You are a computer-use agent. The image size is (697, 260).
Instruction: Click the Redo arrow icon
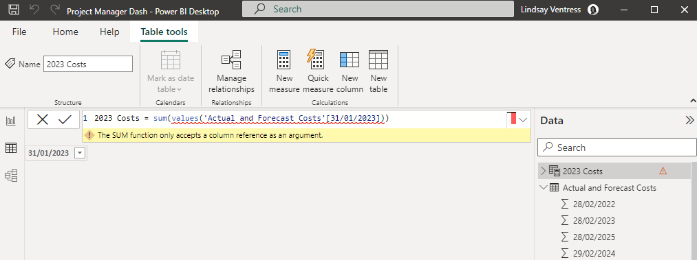coord(55,10)
